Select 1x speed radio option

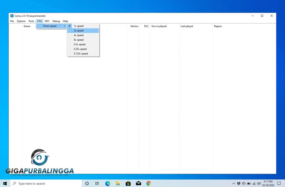tap(79, 26)
